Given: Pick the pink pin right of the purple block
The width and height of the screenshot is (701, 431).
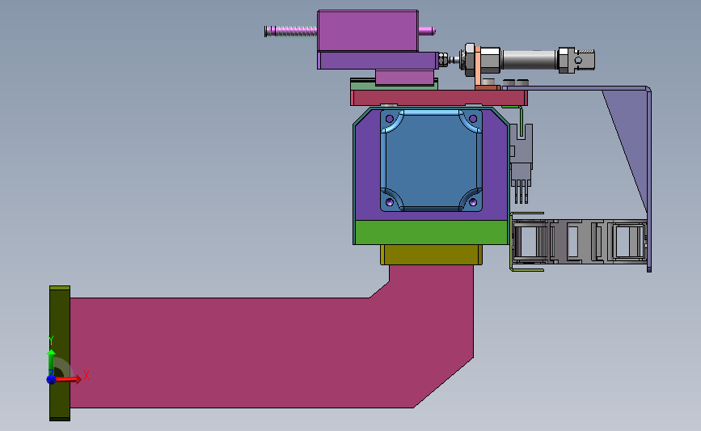Looking at the screenshot, I should (x=426, y=31).
